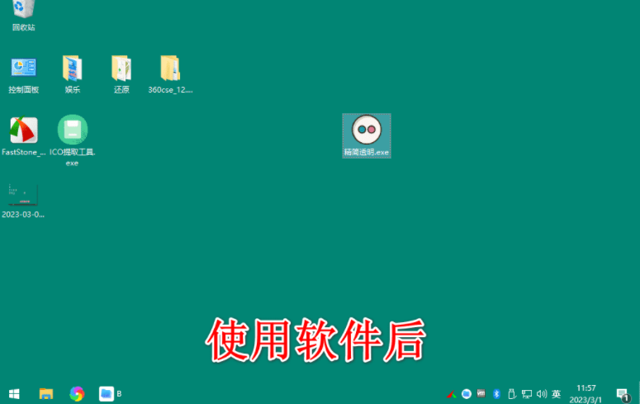Image resolution: width=640 pixels, height=404 pixels.
Task: Toggle Bluetooth from the tray icon
Action: [496, 394]
